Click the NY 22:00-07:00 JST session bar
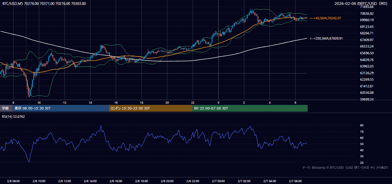The width and height of the screenshot is (392, 184). tap(250, 108)
